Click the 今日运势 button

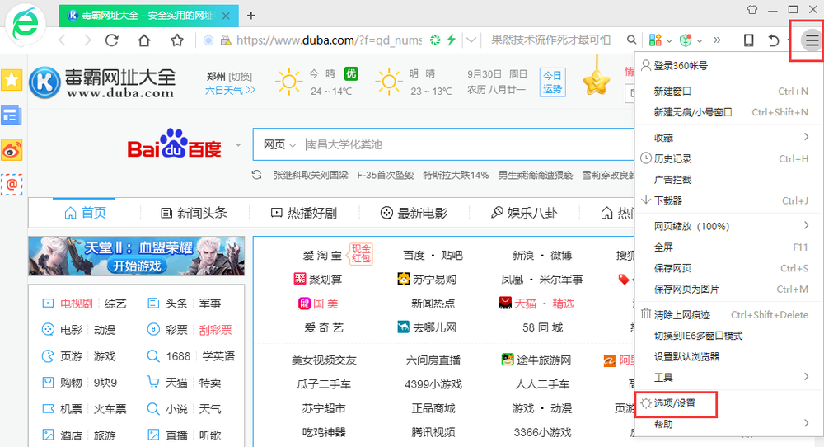coord(552,82)
